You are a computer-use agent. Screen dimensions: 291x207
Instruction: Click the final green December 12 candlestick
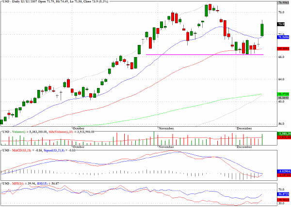point(262,30)
